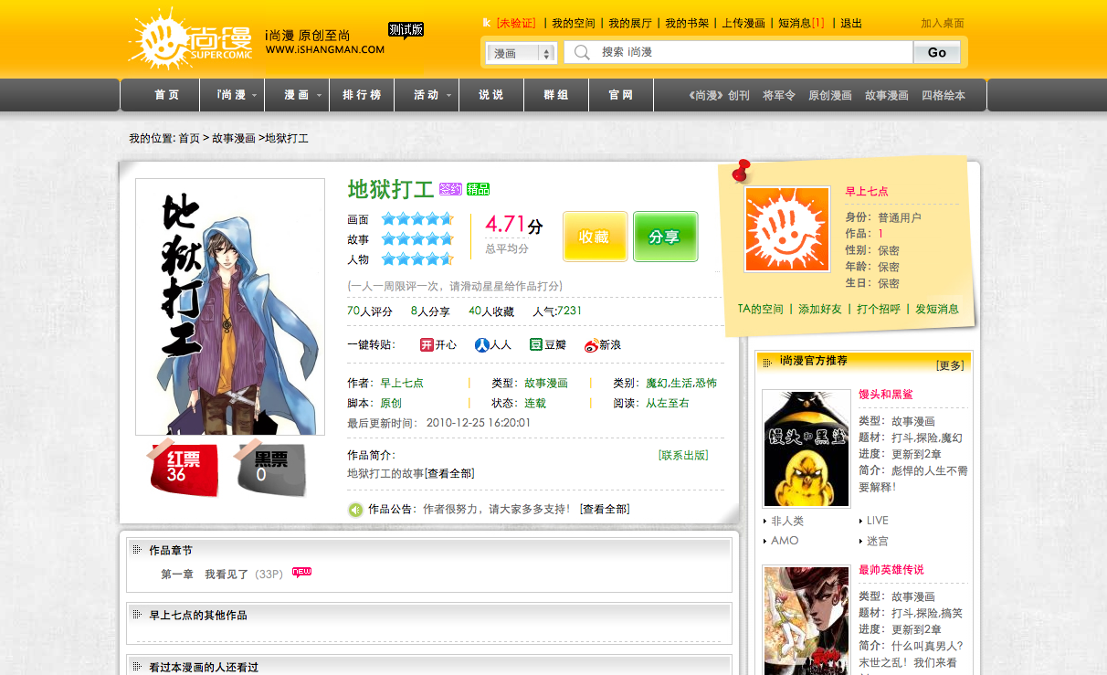This screenshot has width=1107, height=675.
Task: Open the 漫画 search category dropdown
Action: pos(521,54)
